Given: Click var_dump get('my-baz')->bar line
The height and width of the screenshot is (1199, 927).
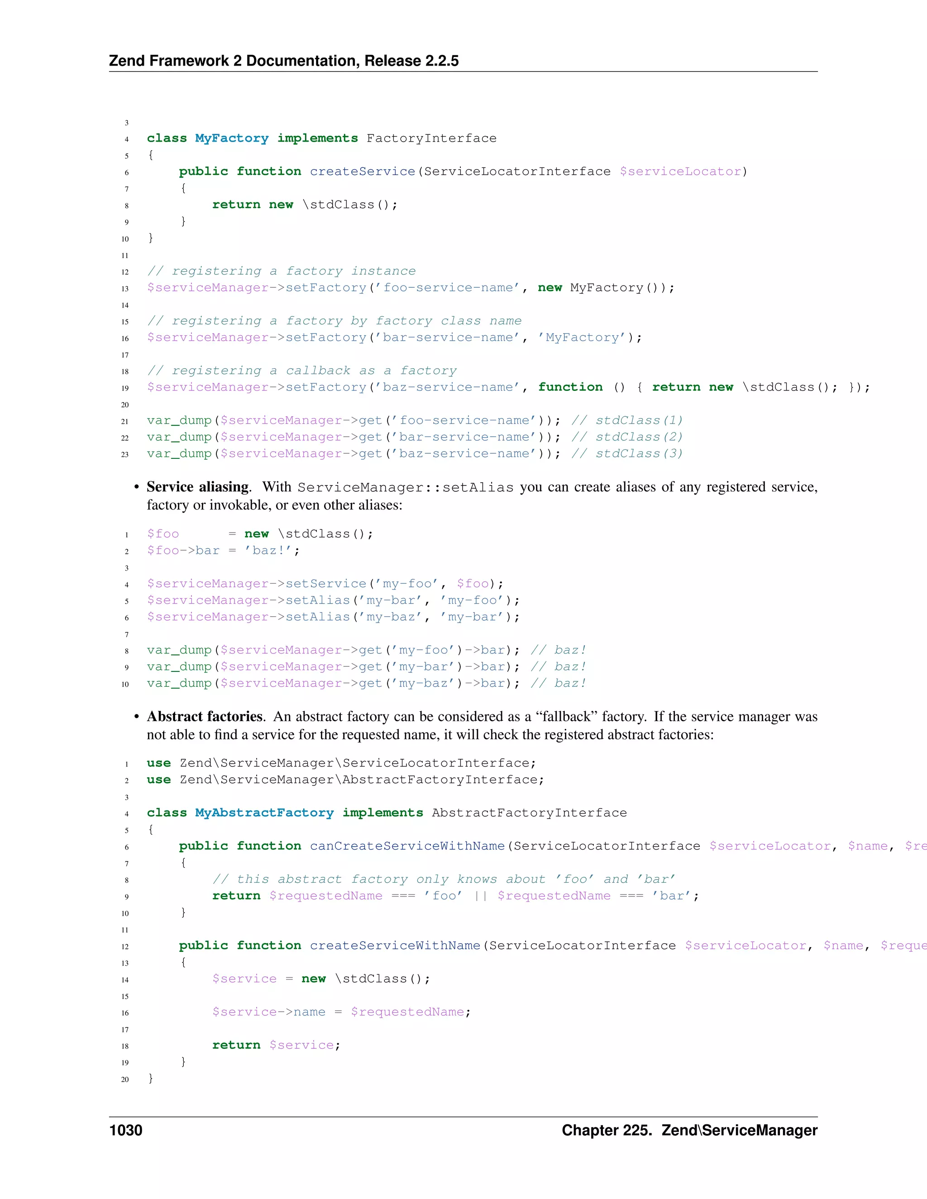Looking at the screenshot, I should point(366,684).
